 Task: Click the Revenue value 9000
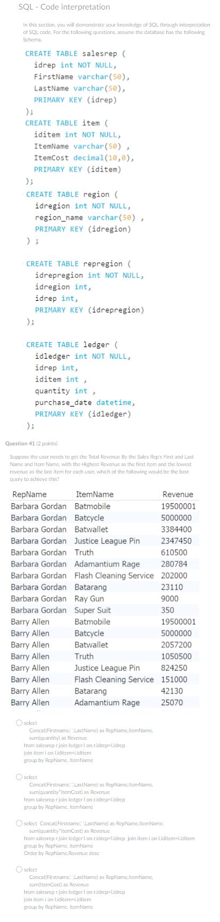click(170, 598)
